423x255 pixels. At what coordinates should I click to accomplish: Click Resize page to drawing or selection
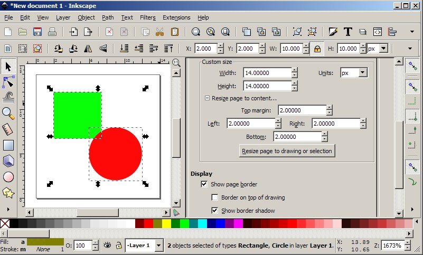287,151
